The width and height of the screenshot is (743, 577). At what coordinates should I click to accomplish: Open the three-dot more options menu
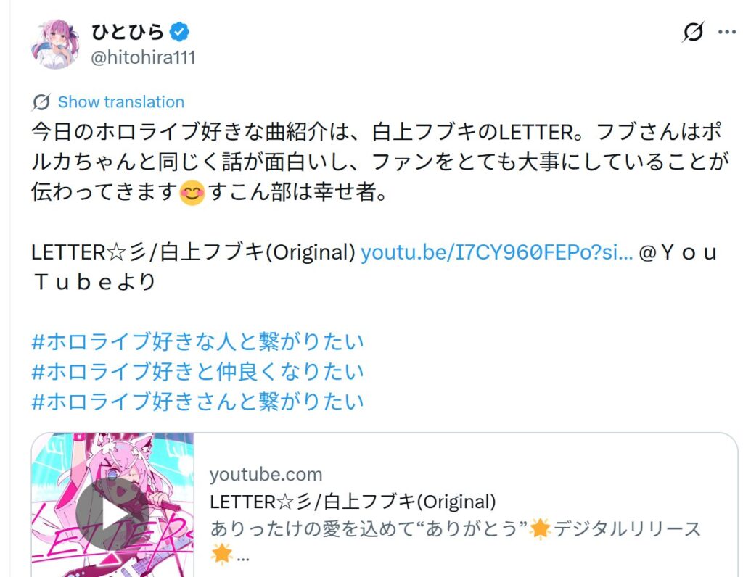click(x=727, y=32)
